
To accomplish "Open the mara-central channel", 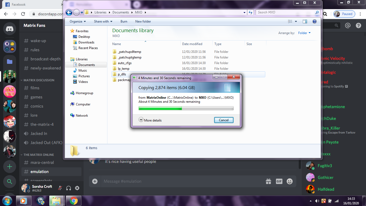I will pos(42,163).
